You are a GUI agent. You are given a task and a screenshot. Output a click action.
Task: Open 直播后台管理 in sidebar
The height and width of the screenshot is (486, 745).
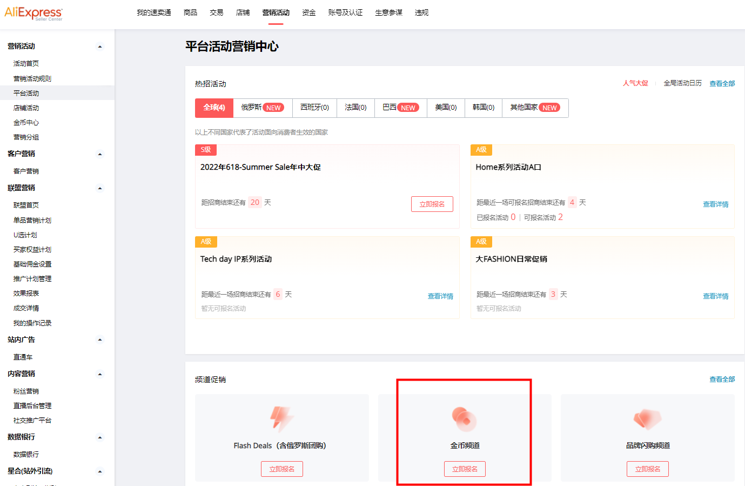tap(32, 406)
